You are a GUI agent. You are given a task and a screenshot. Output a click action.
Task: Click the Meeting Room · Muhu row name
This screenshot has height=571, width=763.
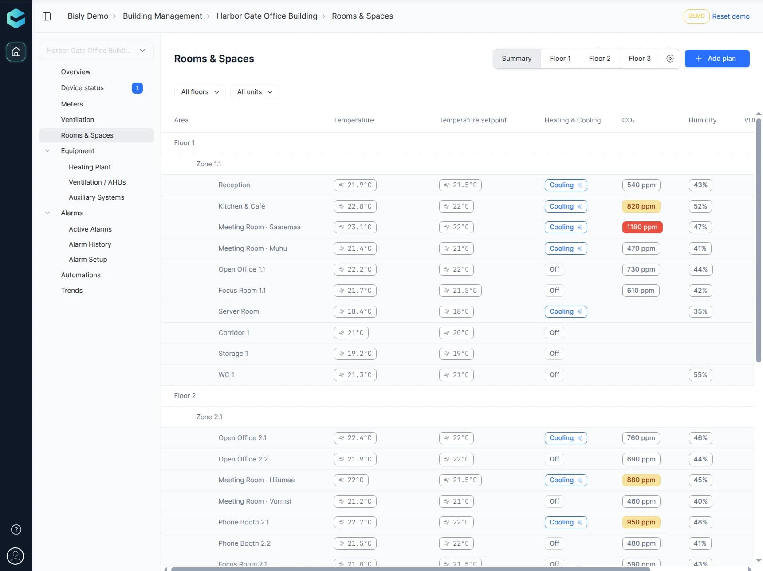point(252,248)
